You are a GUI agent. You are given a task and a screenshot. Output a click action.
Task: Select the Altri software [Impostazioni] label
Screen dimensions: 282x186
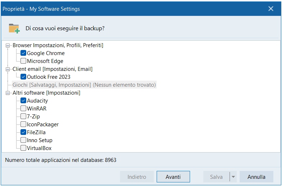pyautogui.click(x=46, y=93)
